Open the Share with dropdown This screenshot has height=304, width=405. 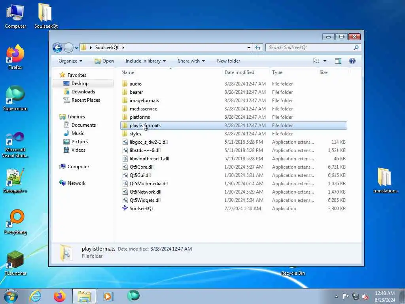point(191,61)
